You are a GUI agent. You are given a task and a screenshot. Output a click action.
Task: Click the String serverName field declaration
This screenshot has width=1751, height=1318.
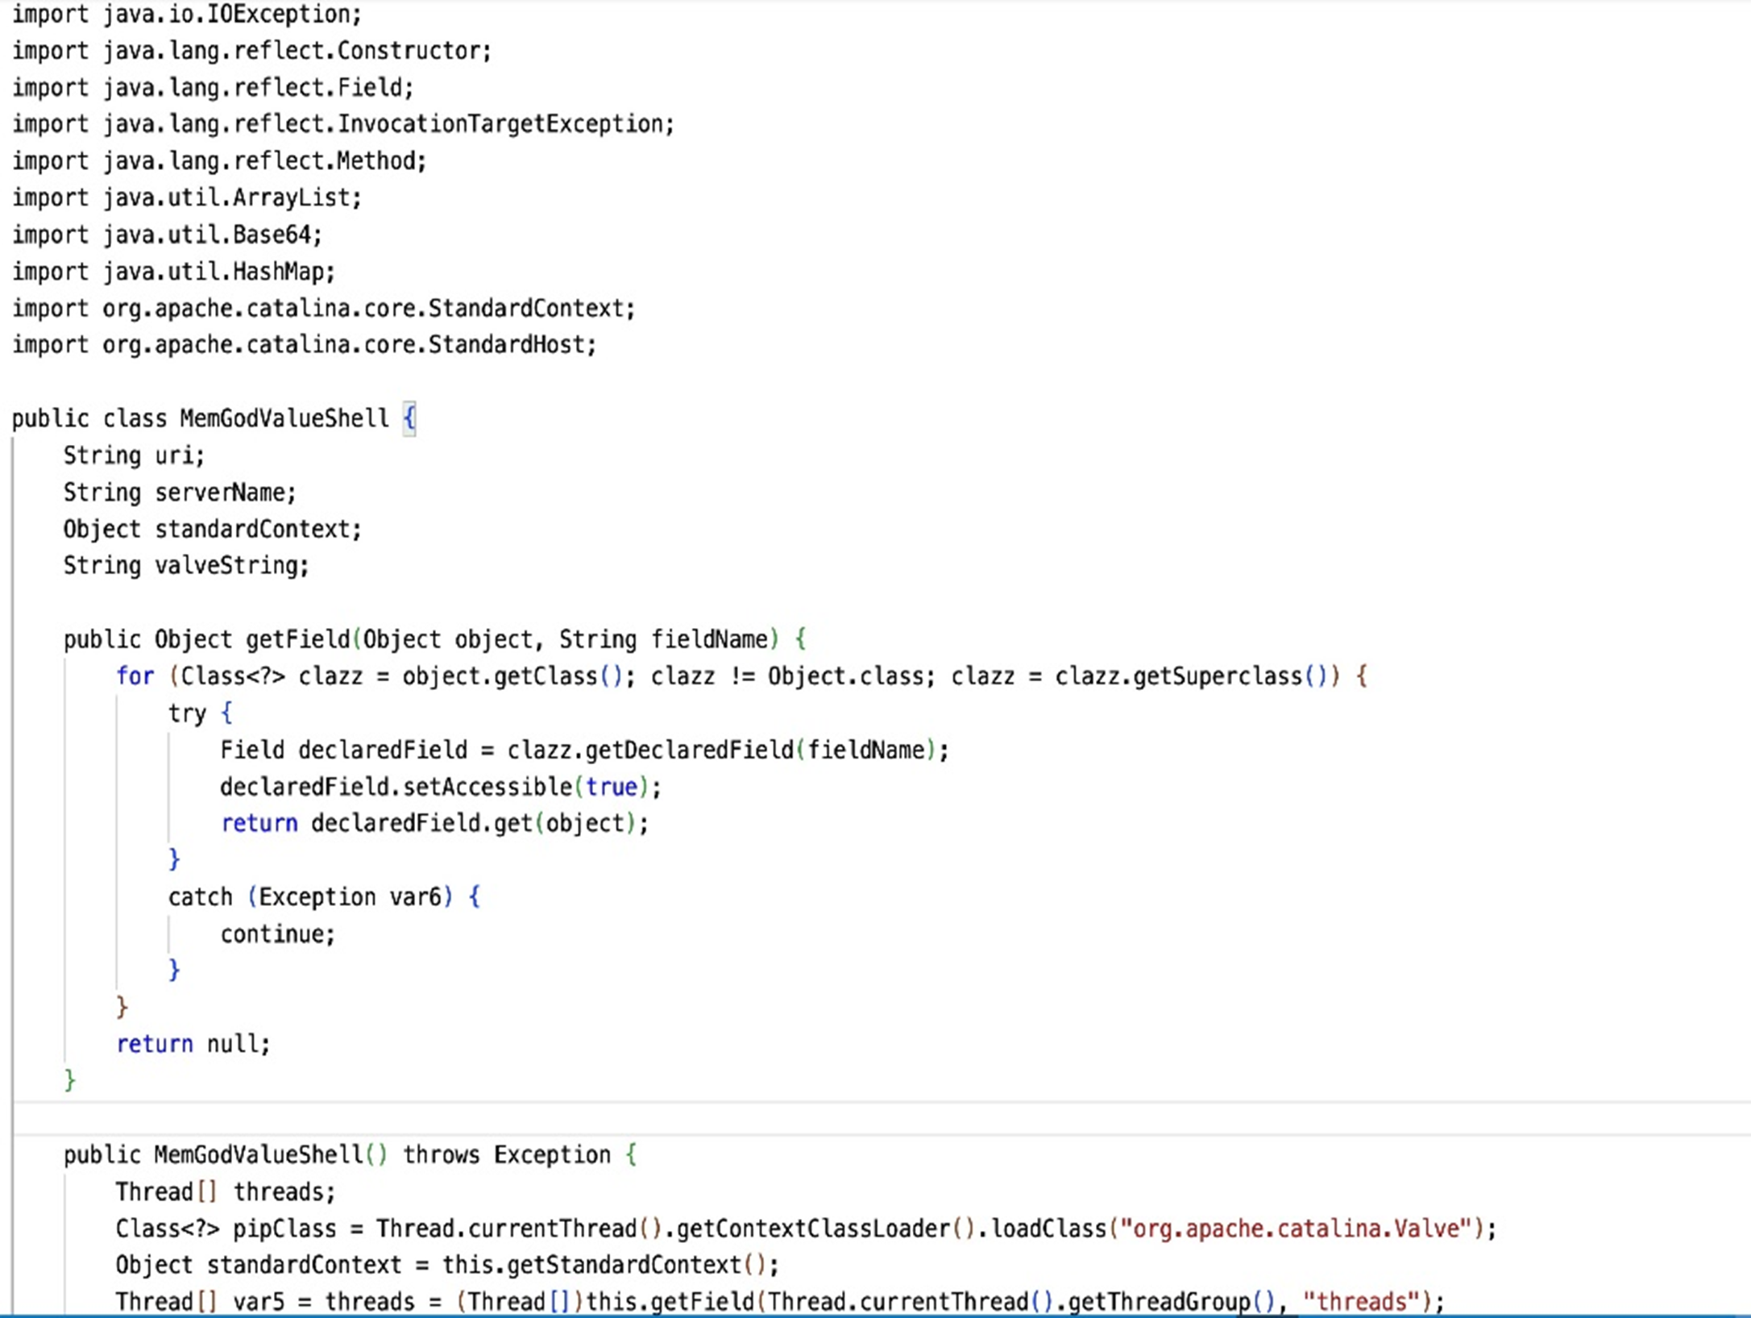[180, 493]
